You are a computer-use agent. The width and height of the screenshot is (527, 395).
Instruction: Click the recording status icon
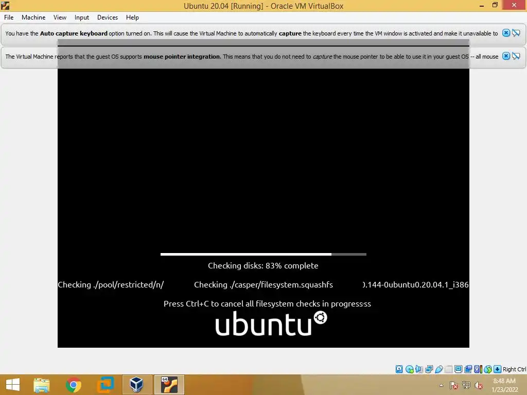(x=468, y=369)
